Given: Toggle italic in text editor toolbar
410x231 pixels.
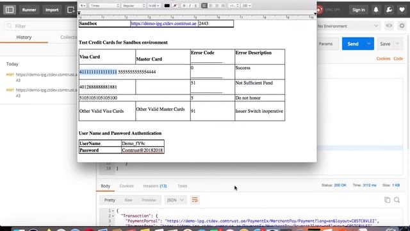Looking at the screenshot, I should tap(190, 6).
